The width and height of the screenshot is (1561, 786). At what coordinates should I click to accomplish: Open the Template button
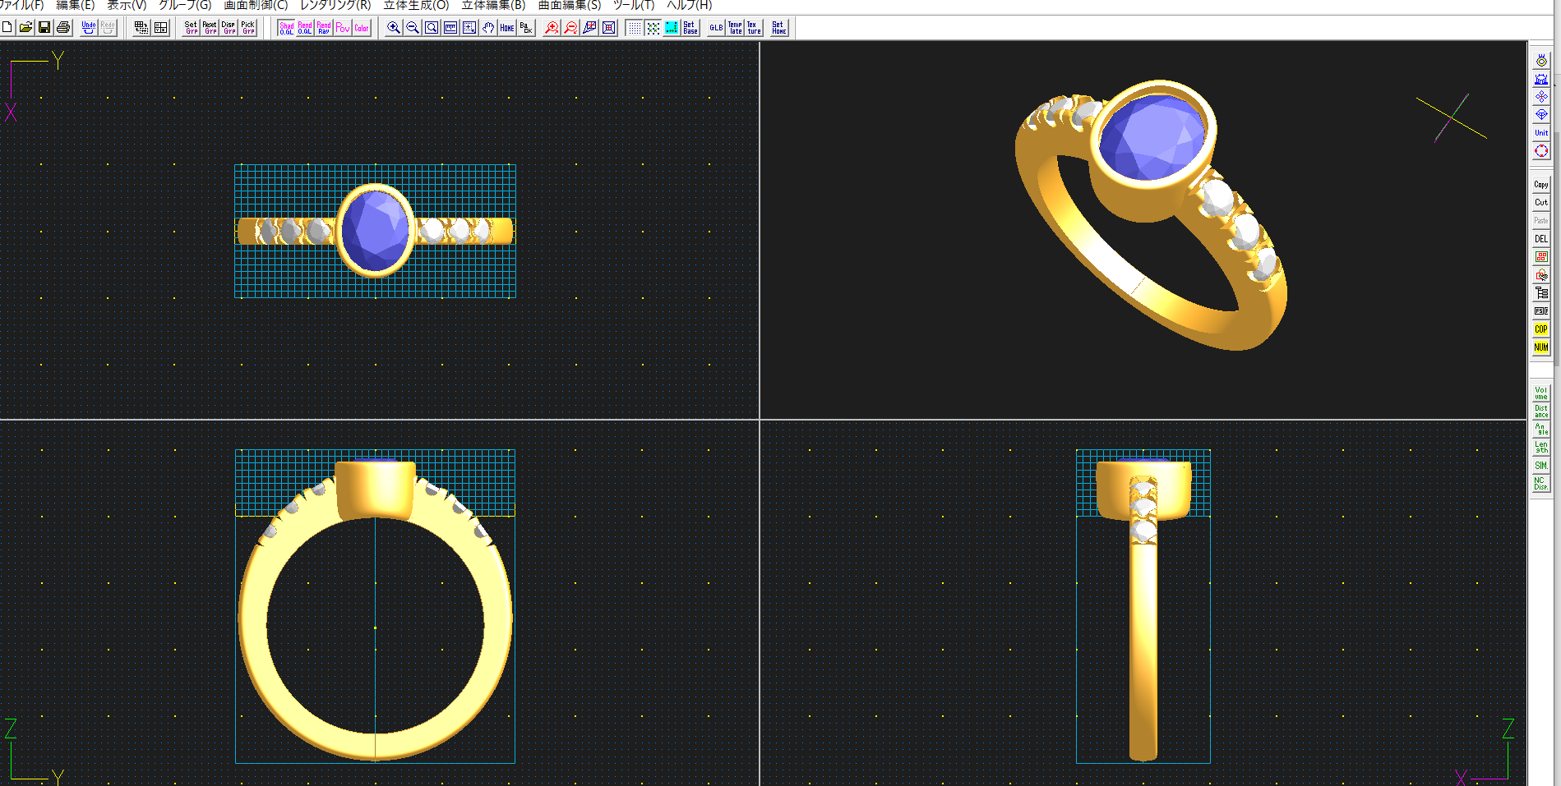[x=736, y=28]
